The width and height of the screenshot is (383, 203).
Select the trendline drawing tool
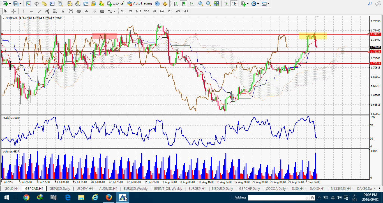coord(39,11)
